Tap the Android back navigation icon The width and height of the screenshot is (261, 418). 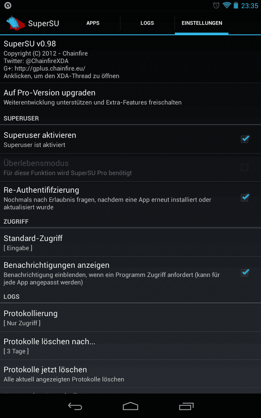pos(75,406)
